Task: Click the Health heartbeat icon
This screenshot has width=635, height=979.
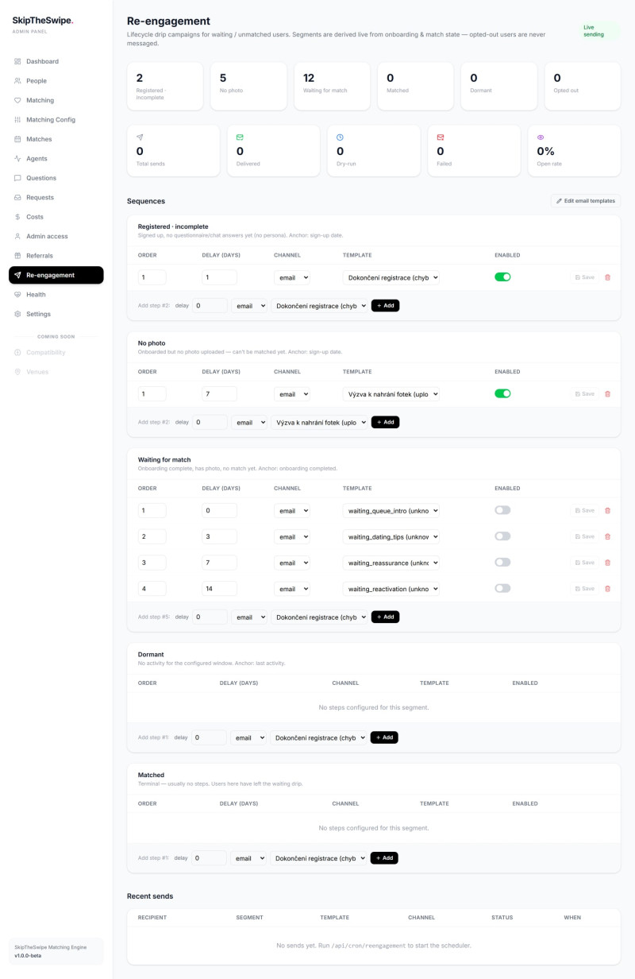Action: [17, 295]
